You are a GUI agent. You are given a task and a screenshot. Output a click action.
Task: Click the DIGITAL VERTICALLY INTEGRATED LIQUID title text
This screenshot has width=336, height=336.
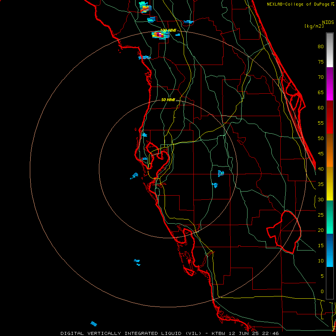121,333
